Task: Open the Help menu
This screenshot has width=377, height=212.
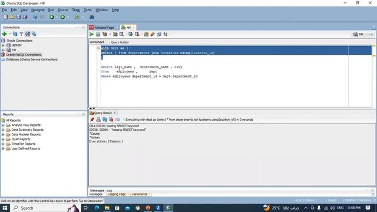Action: click(x=115, y=10)
